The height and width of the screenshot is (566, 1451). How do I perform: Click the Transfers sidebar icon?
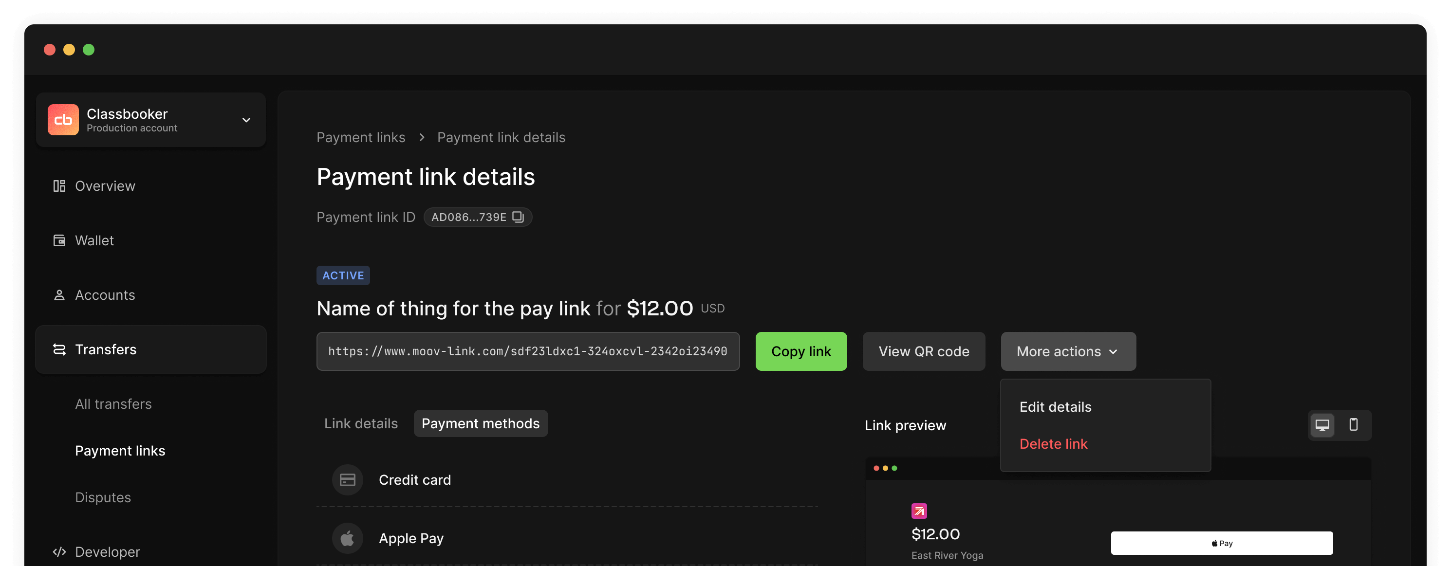(59, 348)
